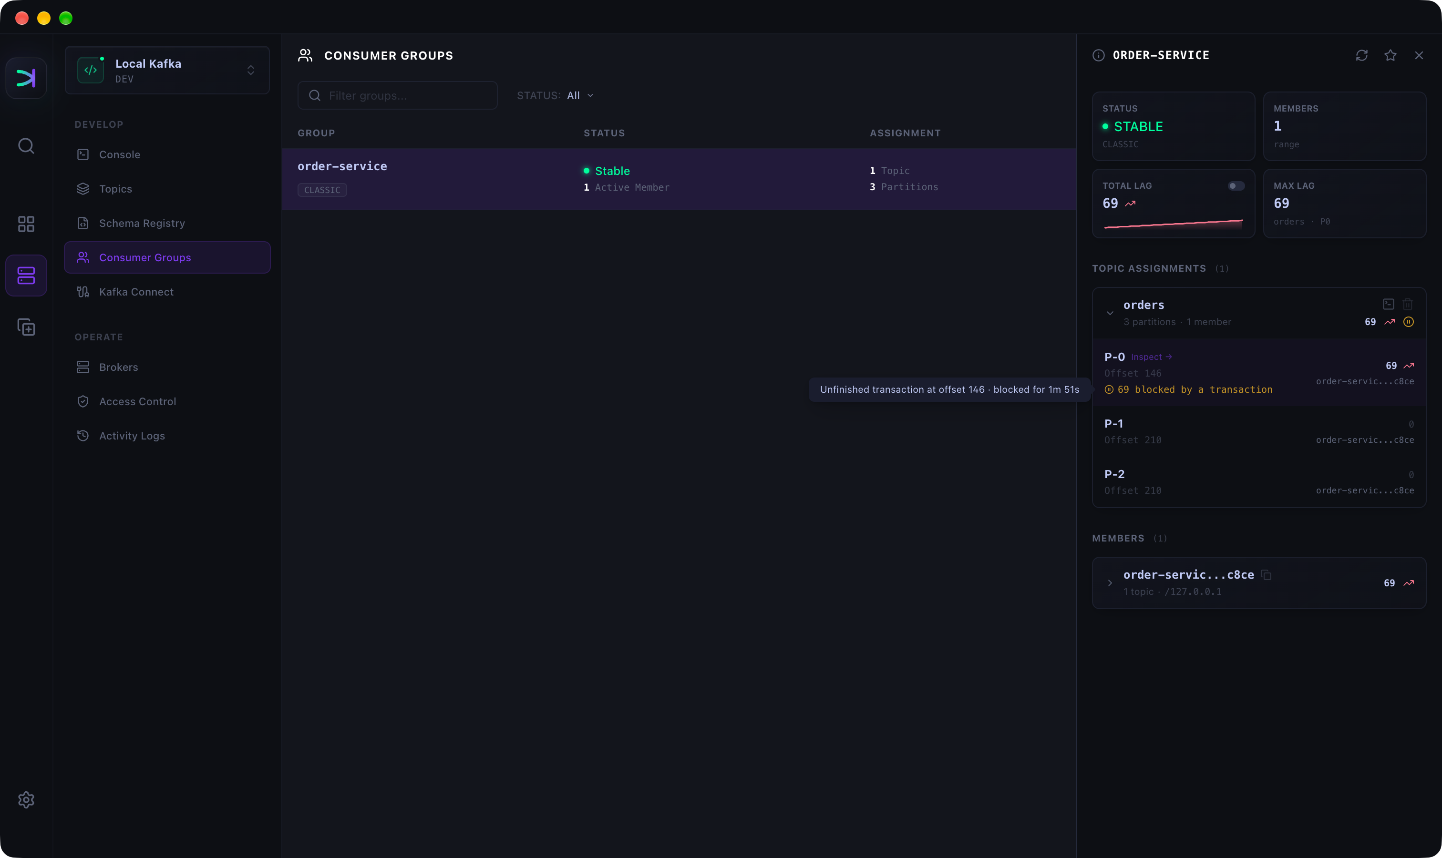The width and height of the screenshot is (1442, 858).
Task: Select the order-service group row
Action: point(679,179)
